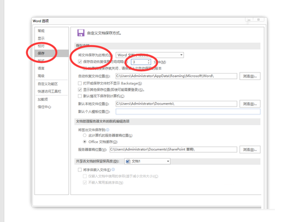284x222 pixels.
Task: Open 自定义功能区 options category
Action: point(48,84)
